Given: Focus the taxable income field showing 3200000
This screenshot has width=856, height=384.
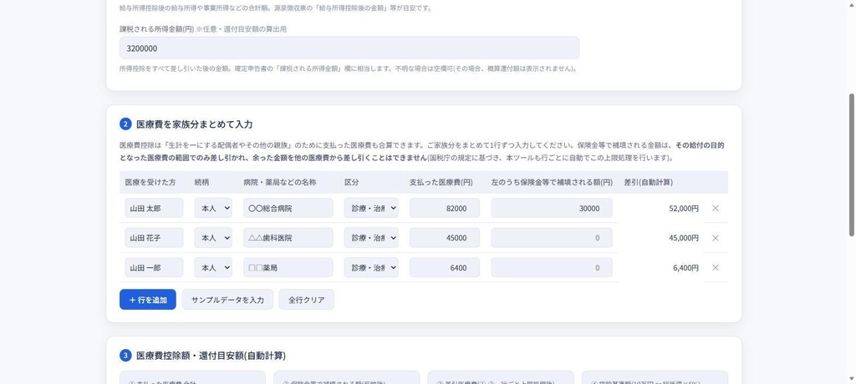Looking at the screenshot, I should 349,48.
